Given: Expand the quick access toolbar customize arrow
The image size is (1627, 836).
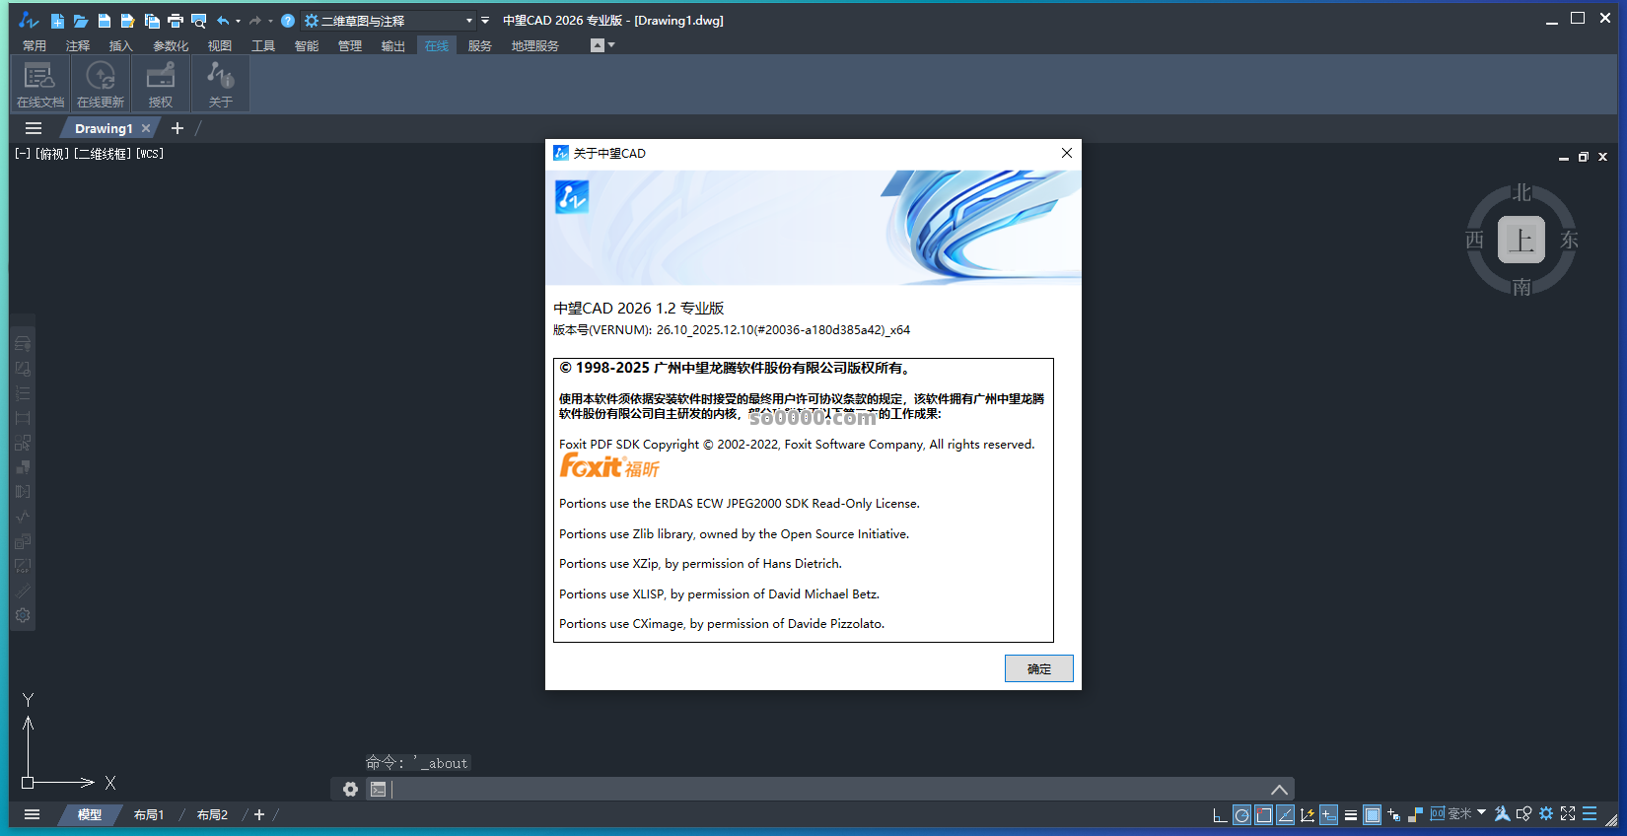Looking at the screenshot, I should pyautogui.click(x=485, y=21).
